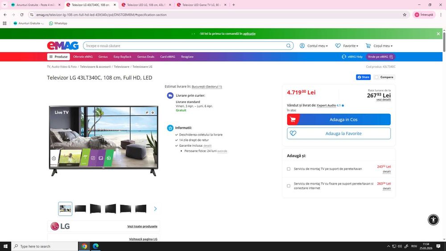This screenshot has height=251, width=446.
Task: Click warranty detalii link
Action: [x=207, y=145]
